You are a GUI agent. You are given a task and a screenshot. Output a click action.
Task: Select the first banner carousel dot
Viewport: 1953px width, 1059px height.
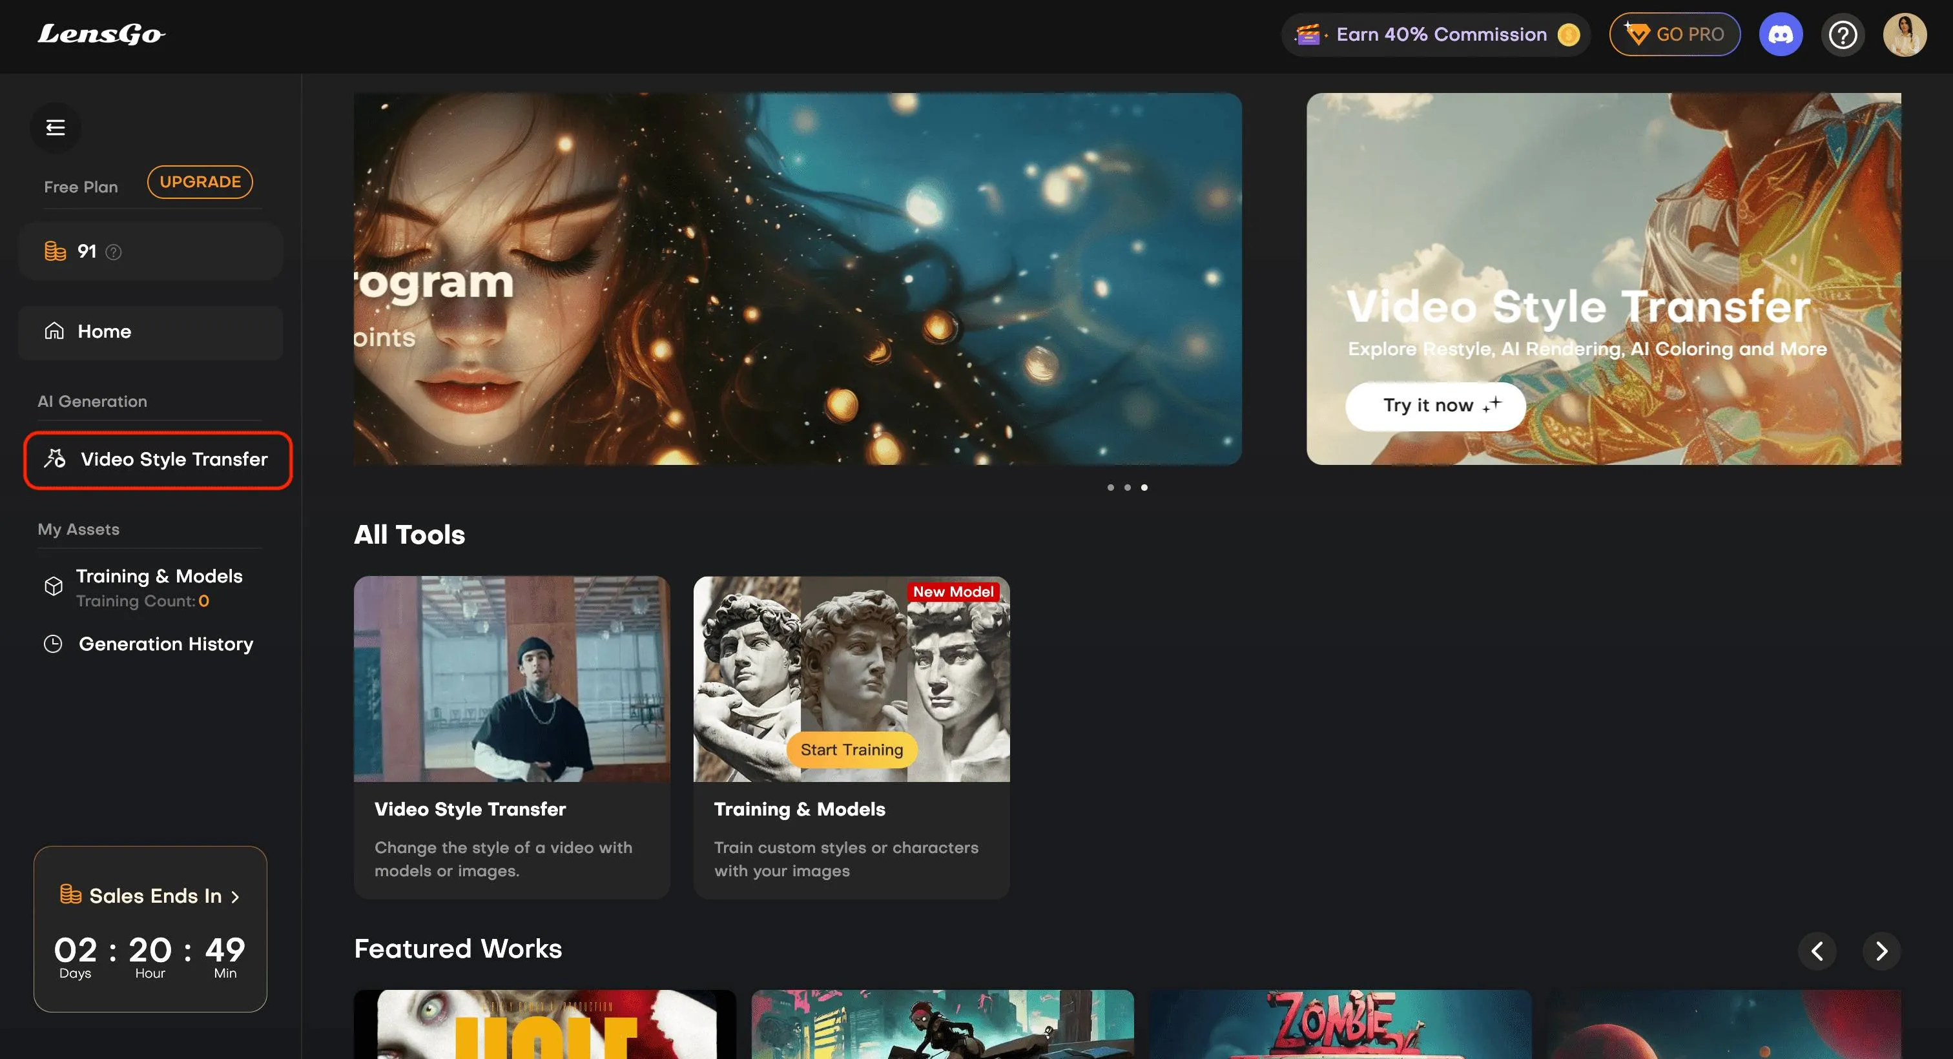(1111, 488)
